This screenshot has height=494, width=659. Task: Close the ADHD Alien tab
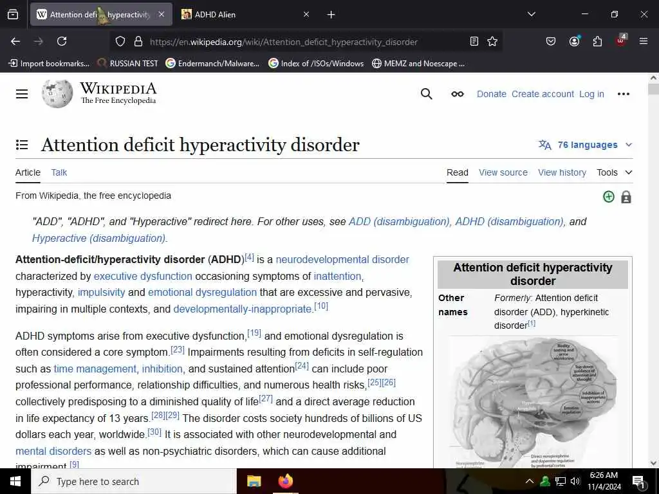click(306, 14)
